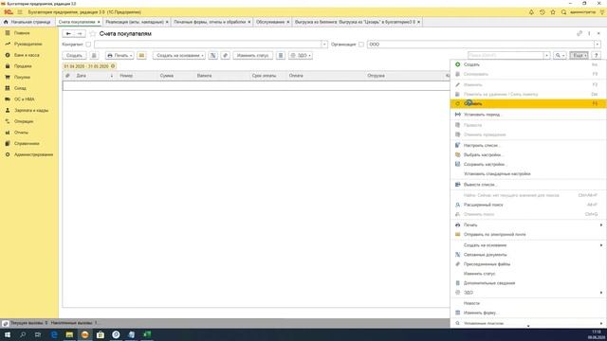The width and height of the screenshot is (607, 341).
Task: Open the ЭДО dropdown in toolbar
Action: click(x=301, y=56)
